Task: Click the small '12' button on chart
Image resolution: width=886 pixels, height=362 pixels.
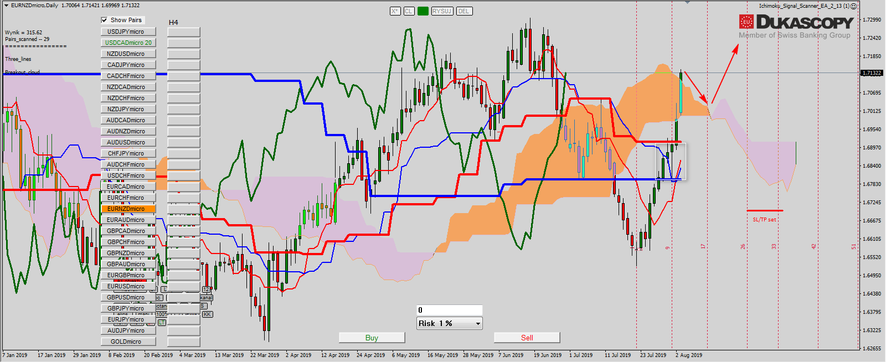Action: pos(206,289)
